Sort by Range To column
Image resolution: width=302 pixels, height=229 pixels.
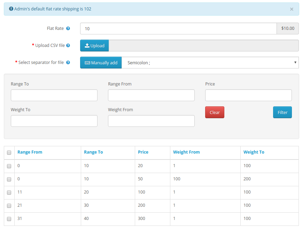pyautogui.click(x=93, y=152)
